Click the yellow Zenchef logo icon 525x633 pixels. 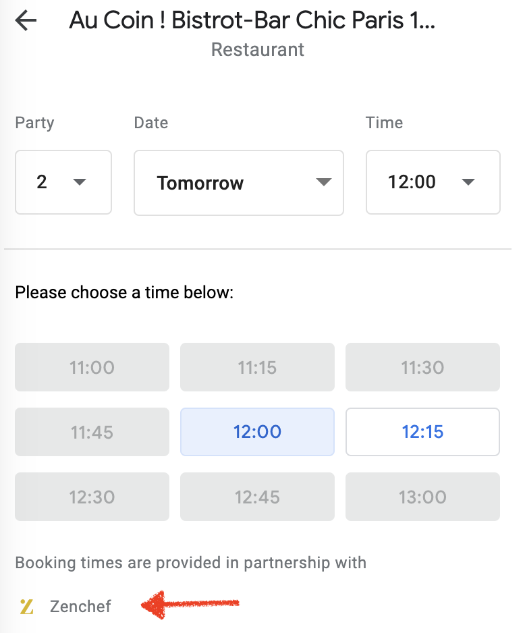[26, 607]
